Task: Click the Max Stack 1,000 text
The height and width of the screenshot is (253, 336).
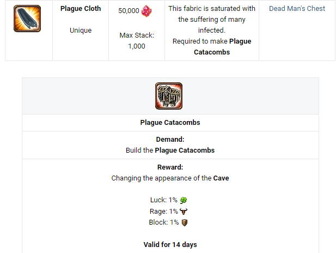Action: [x=137, y=41]
